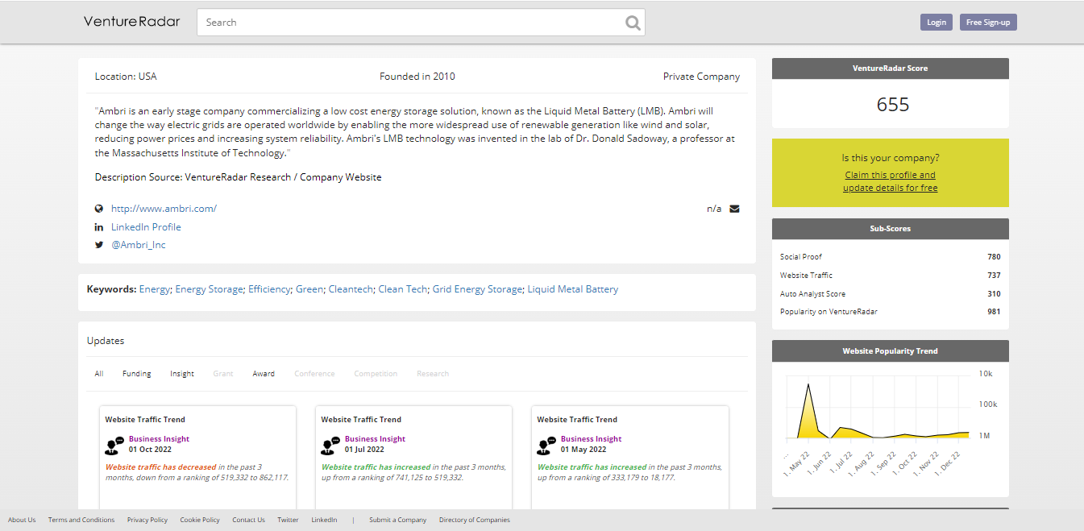This screenshot has width=1084, height=531.
Task: Click the LinkedIn icon next to LinkedIn Profile
Action: [98, 226]
